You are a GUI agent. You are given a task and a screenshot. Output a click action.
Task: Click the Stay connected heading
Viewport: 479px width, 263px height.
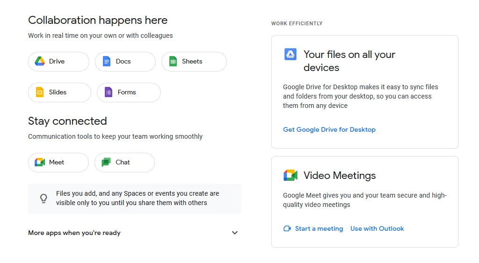[x=67, y=121]
